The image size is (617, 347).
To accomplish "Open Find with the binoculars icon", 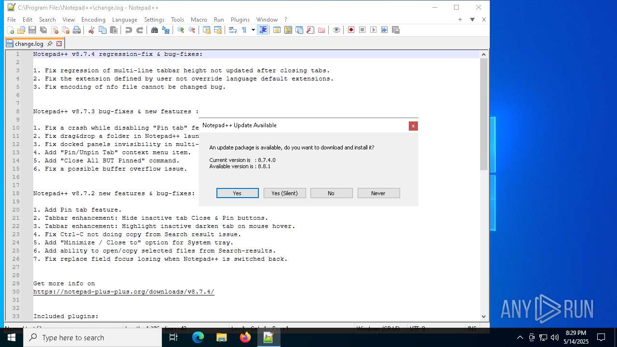I will 154,30.
